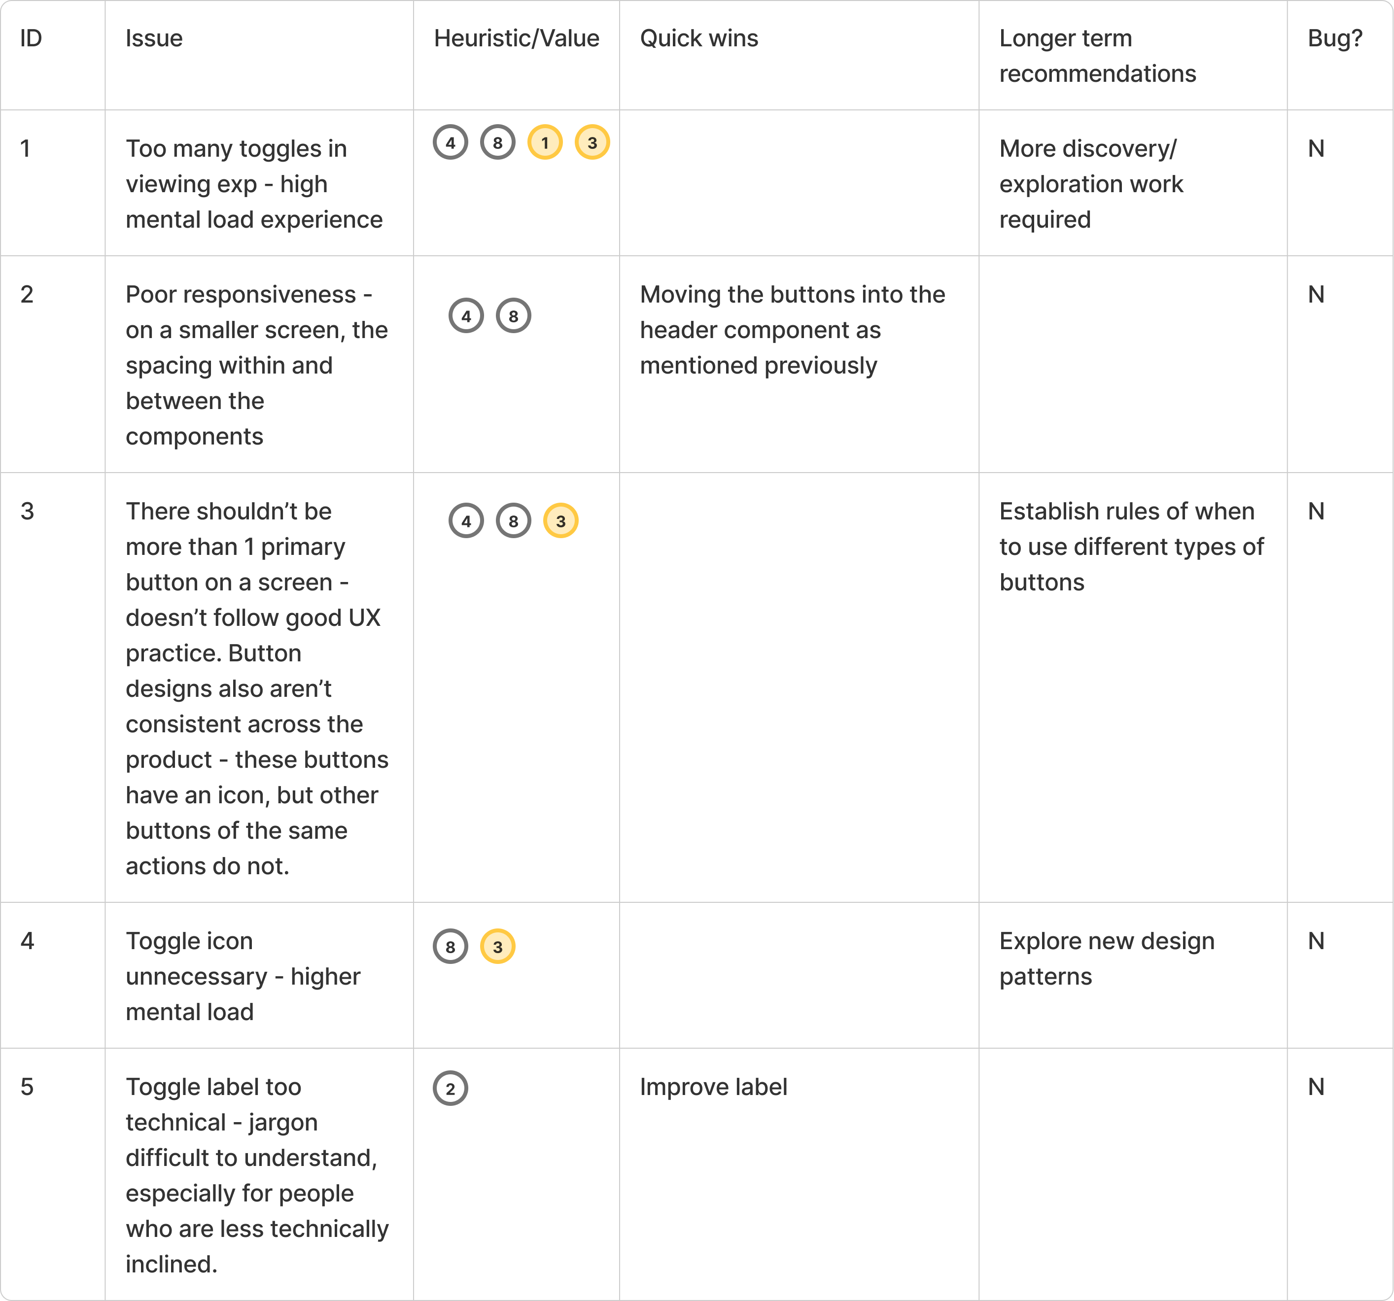
Task: Select the 'Explore new design patterns' cell
Action: pyautogui.click(x=1107, y=959)
